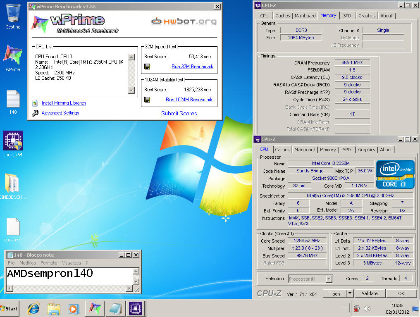420x317 pixels.
Task: Open the Visualizza menu in Notepad
Action: (x=71, y=263)
